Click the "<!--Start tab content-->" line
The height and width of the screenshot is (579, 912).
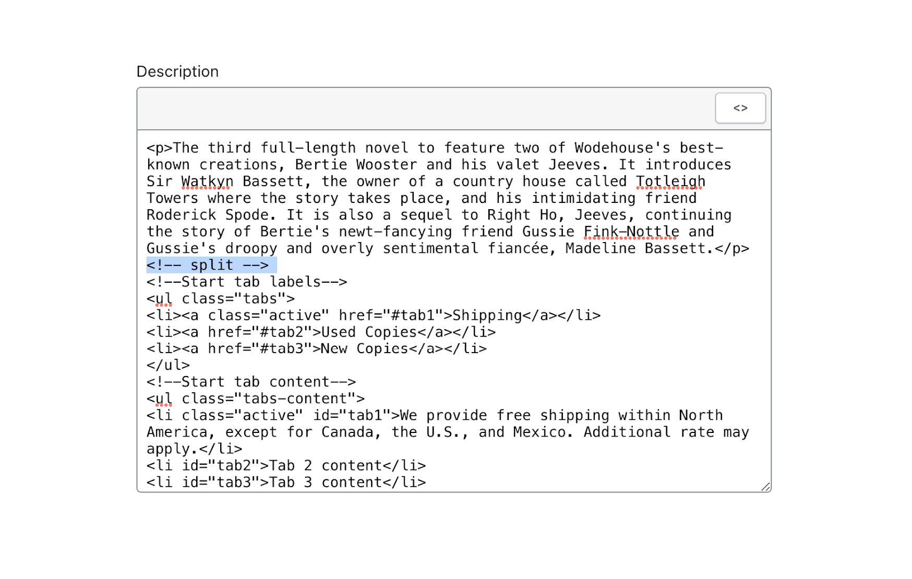(x=251, y=382)
